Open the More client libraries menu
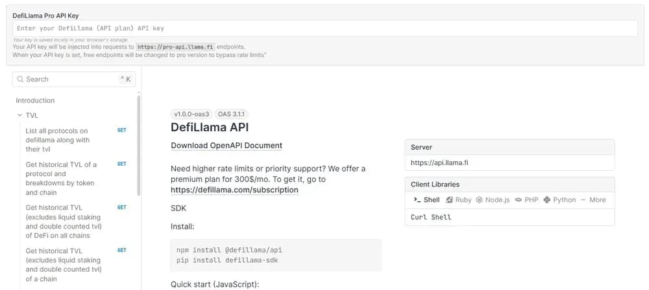The height and width of the screenshot is (290, 649). click(x=593, y=200)
